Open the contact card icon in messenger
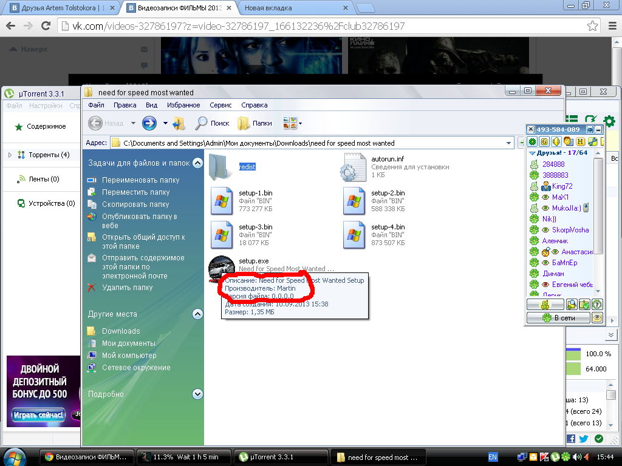The width and height of the screenshot is (622, 466). click(568, 141)
